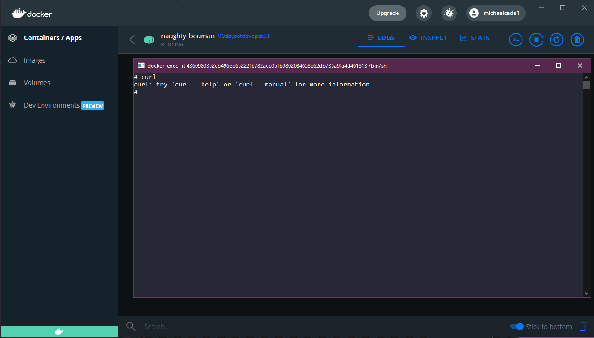Switch to the LOGS tab
The width and height of the screenshot is (594, 338).
(x=381, y=38)
